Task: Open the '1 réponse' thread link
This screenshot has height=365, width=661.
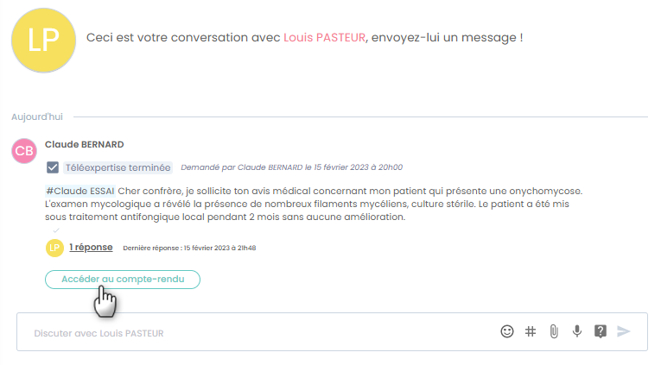Action: pos(91,247)
